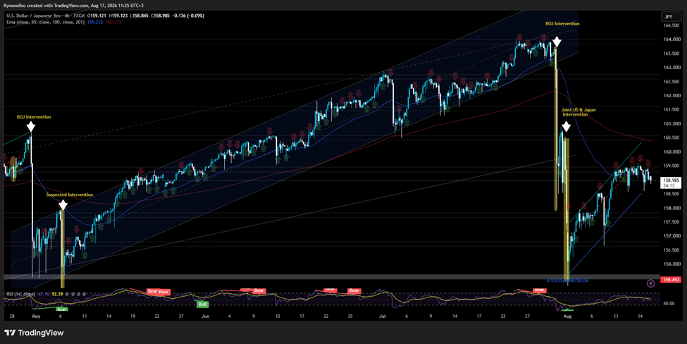Select the 'Suspected Intervention' annotation text

click(70, 195)
